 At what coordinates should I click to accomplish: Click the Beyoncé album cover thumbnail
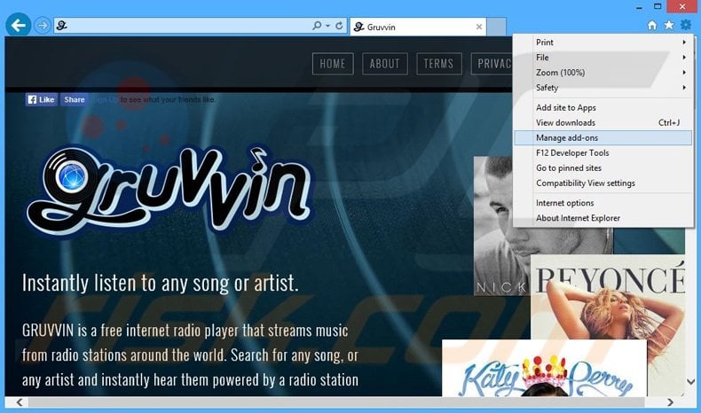(608, 297)
